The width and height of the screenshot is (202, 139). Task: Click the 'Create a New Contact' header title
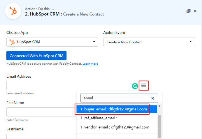pyautogui.click(x=83, y=14)
